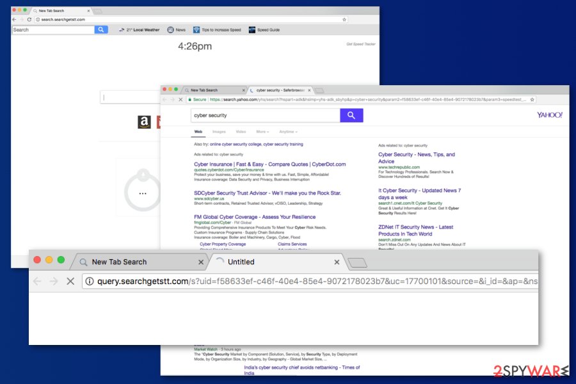
Task: Close the New Tab Search tab in back window
Action: tap(88, 11)
